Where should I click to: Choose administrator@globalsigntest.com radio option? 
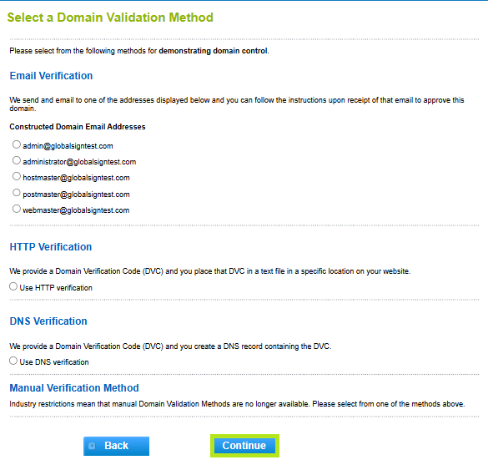pyautogui.click(x=17, y=160)
